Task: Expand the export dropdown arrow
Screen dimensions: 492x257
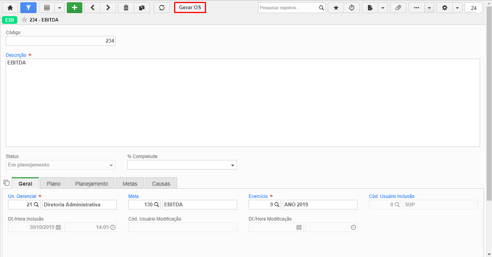Action: (383, 8)
